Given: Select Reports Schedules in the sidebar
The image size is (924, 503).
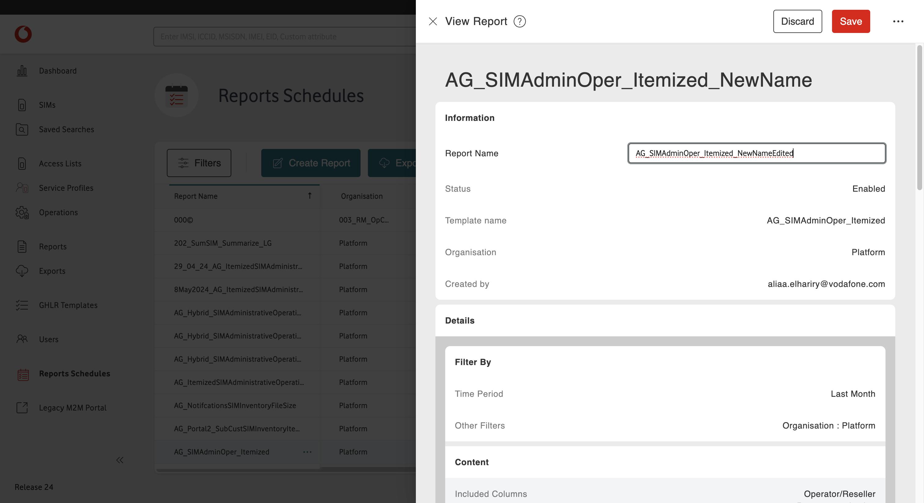Looking at the screenshot, I should point(75,373).
